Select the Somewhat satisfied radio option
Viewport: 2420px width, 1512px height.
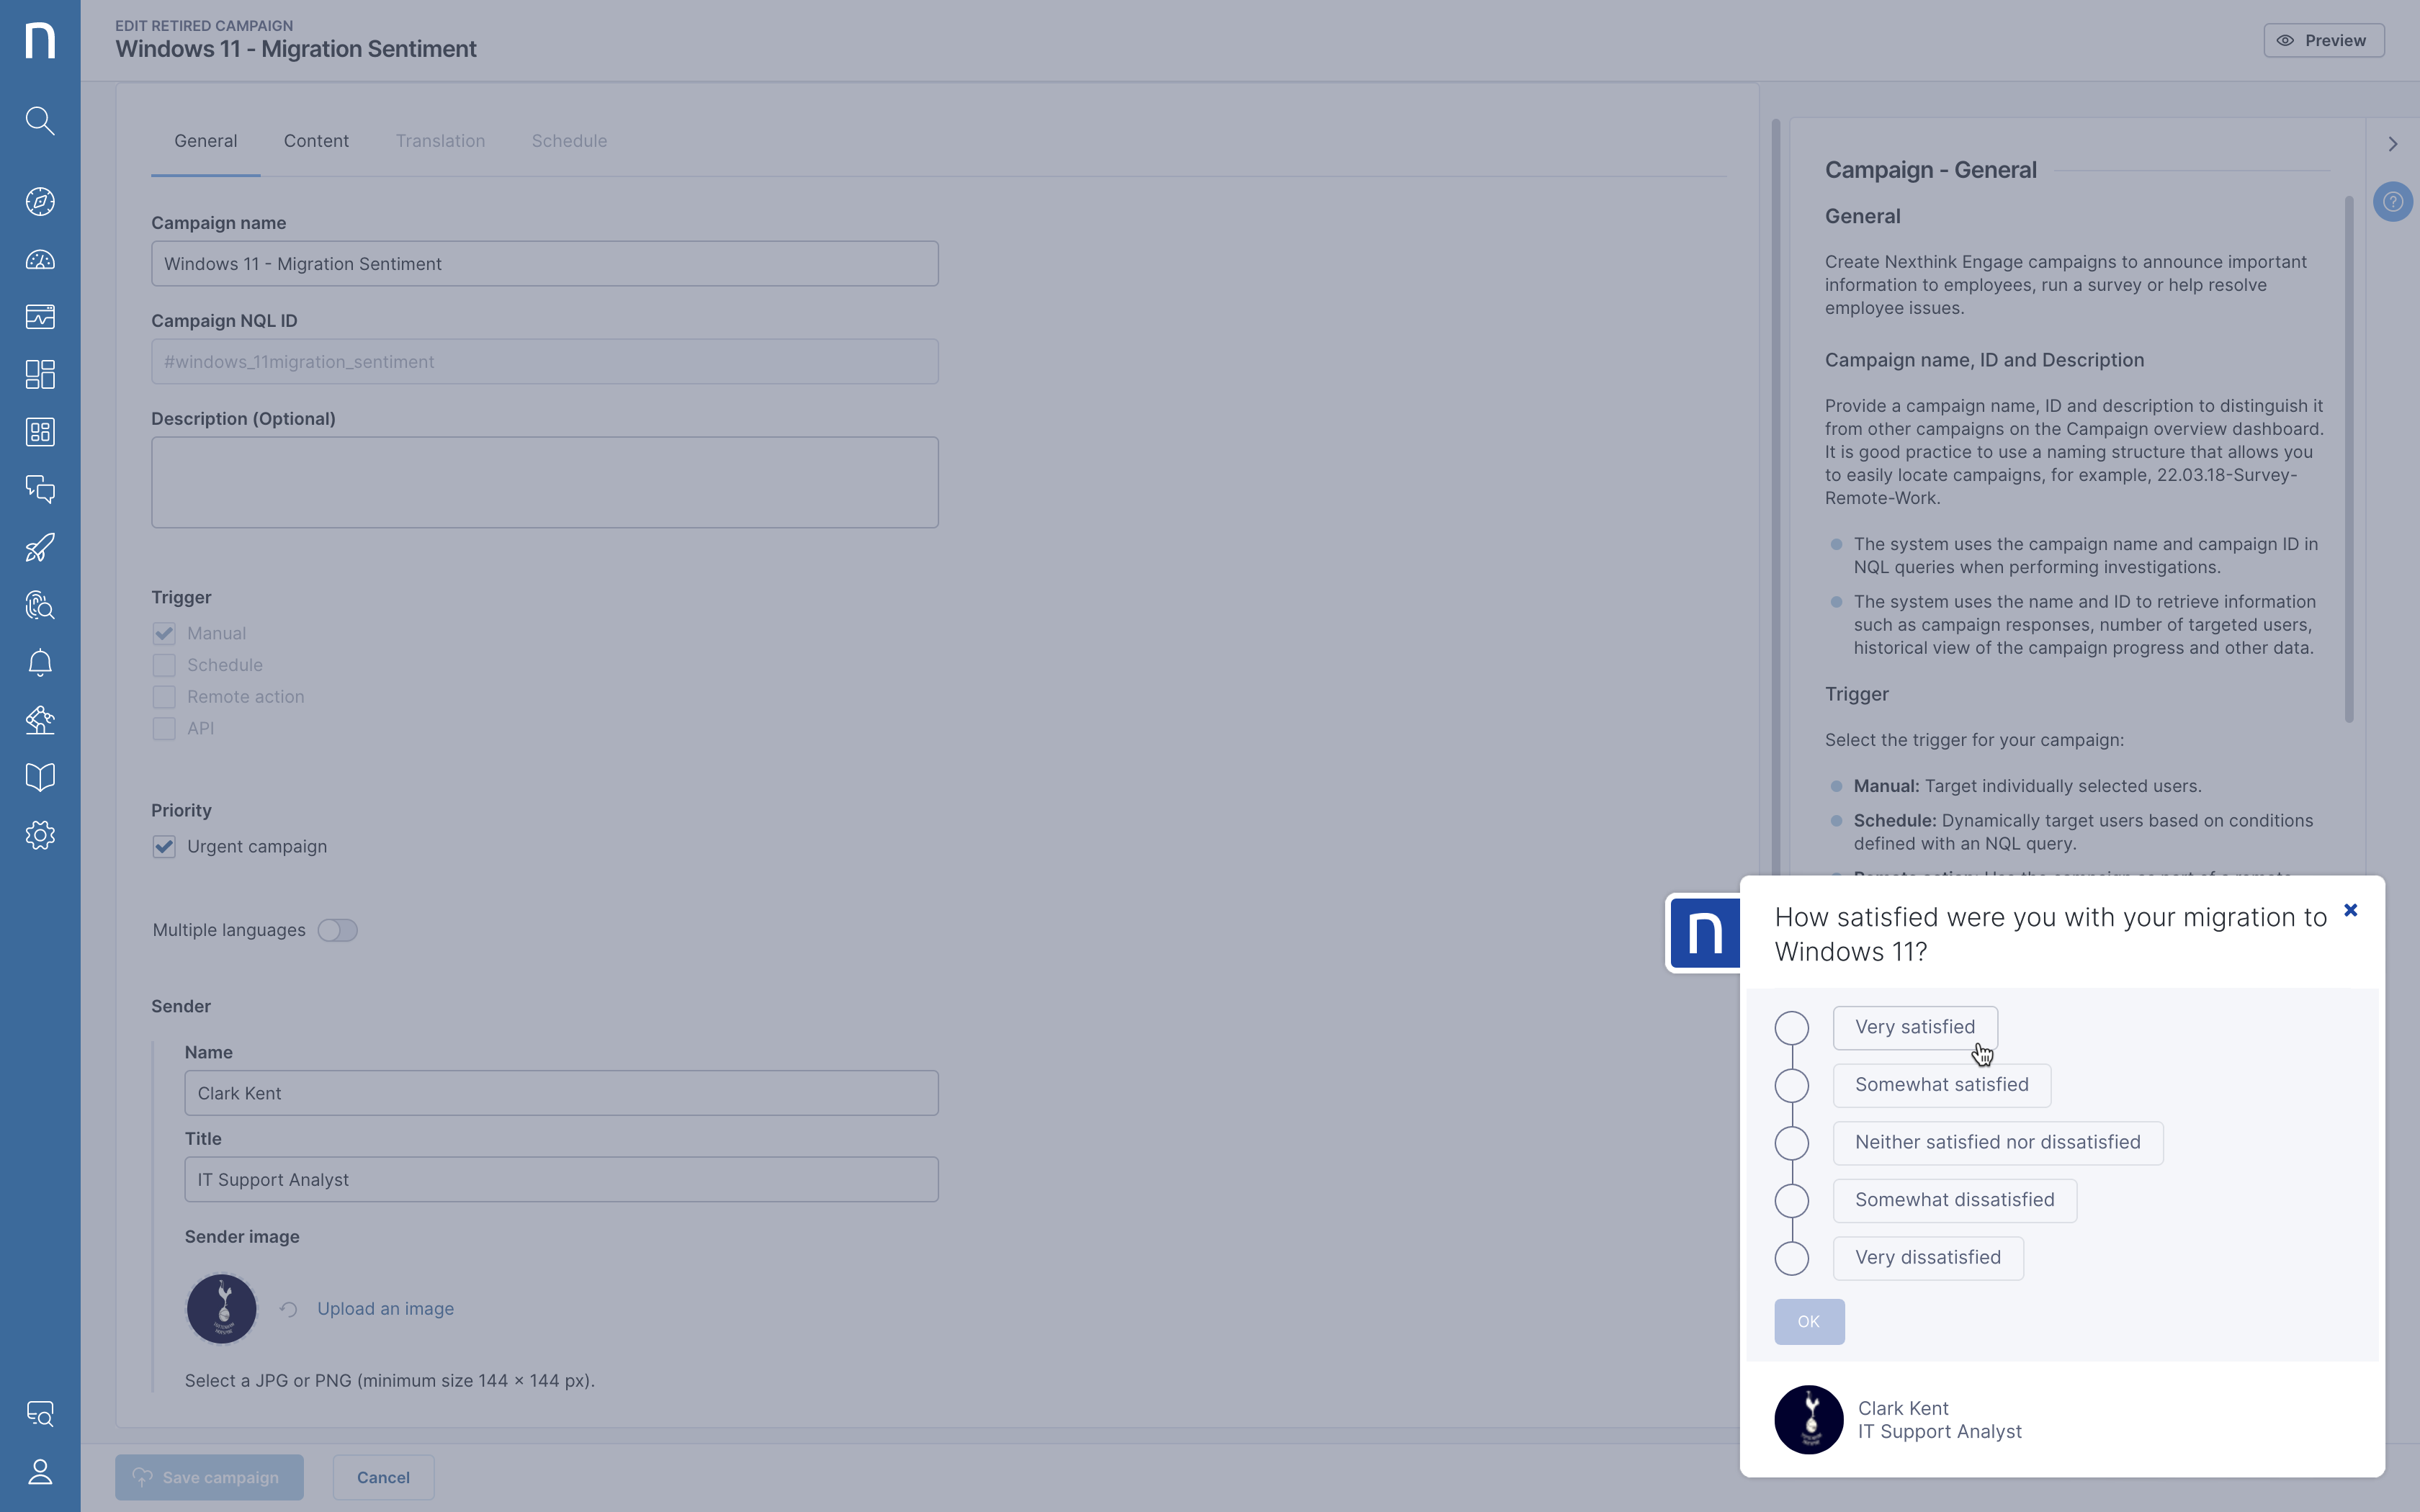coord(1791,1085)
